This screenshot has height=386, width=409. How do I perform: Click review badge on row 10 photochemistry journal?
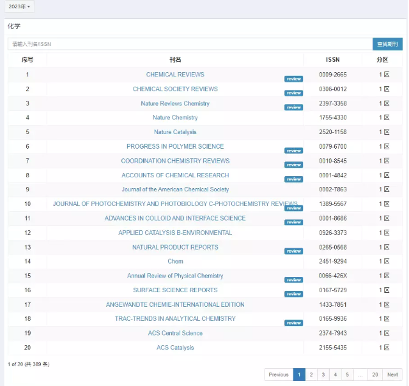[294, 208]
